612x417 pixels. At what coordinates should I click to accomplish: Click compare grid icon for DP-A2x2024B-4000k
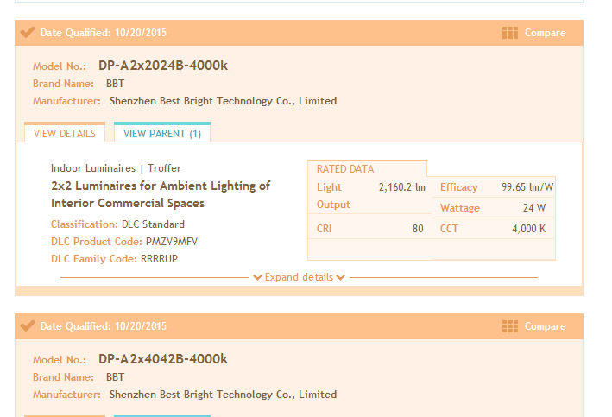point(509,33)
